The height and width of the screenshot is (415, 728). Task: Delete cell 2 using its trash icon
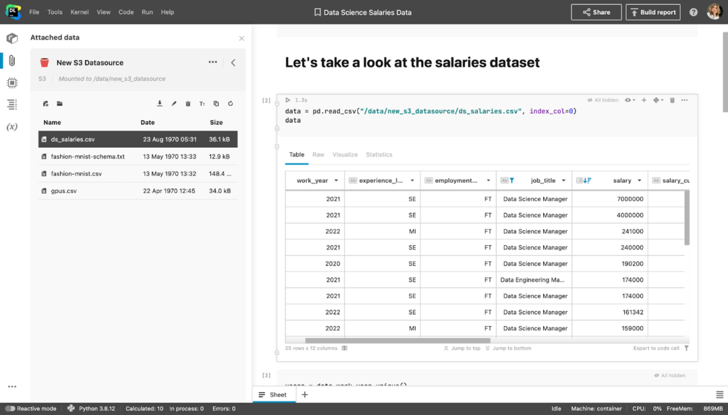point(672,100)
